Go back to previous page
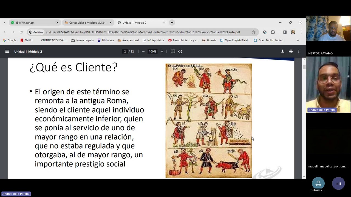 pos(5,32)
